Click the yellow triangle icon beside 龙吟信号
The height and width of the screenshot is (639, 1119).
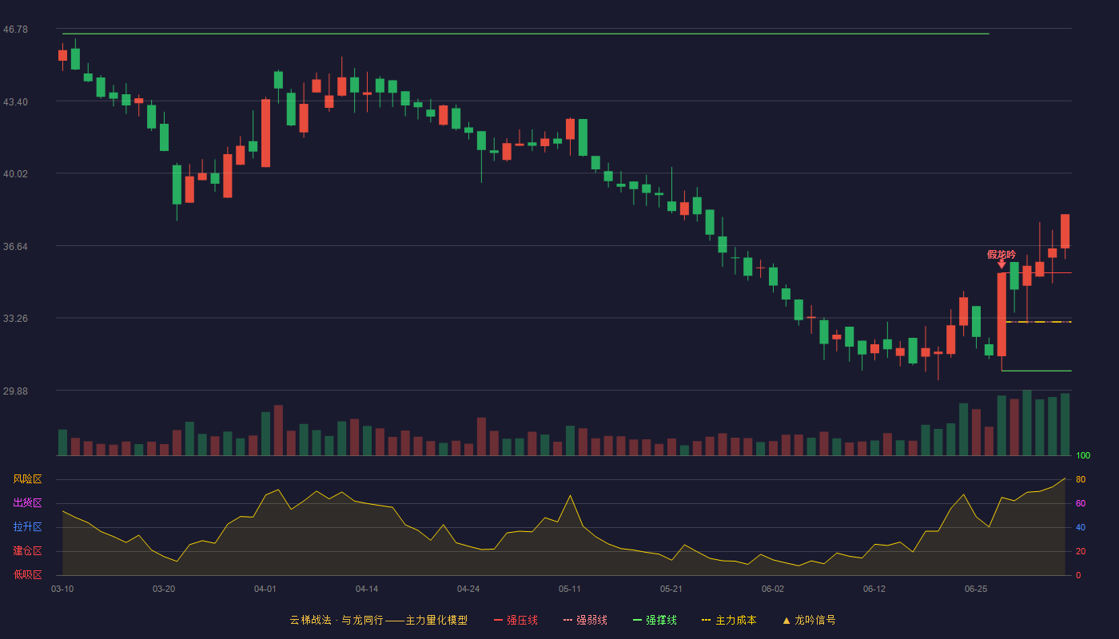pos(786,620)
